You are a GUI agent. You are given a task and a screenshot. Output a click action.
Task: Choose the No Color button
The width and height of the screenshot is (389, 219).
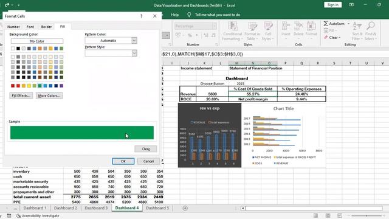37,41
